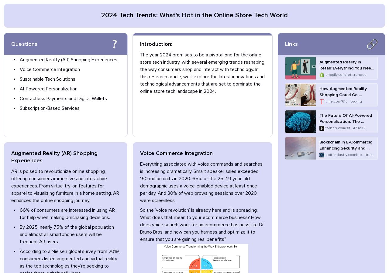Screen dimensions: 389x273
Task: Select 'Sustainable Tech Solutions' question item
Action: coord(47,79)
